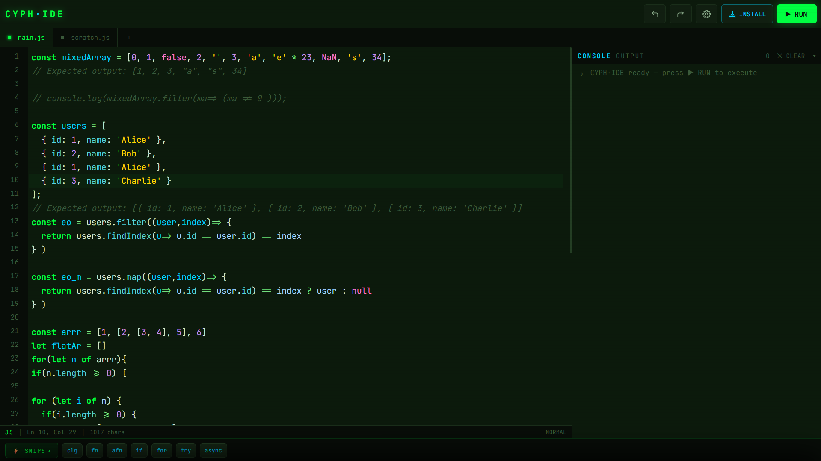Expand the console options dropdown arrow
821x461 pixels.
coord(814,56)
